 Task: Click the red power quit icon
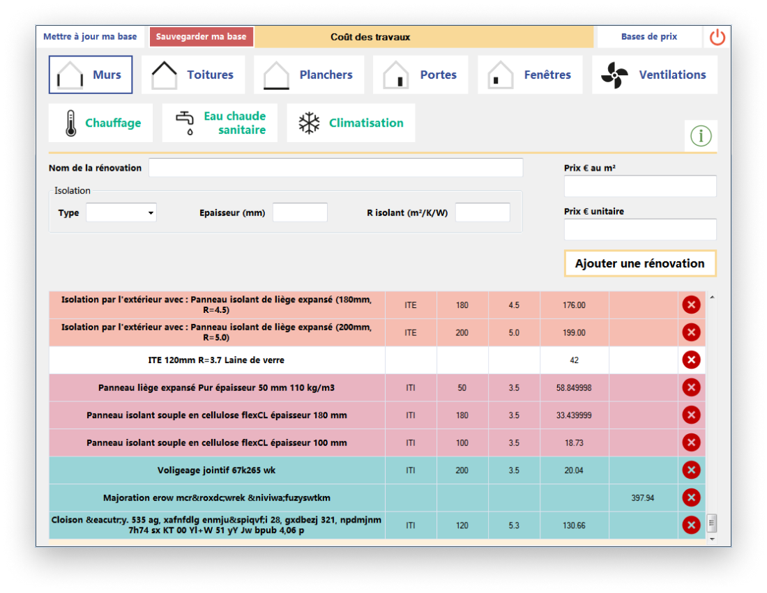[x=717, y=37]
